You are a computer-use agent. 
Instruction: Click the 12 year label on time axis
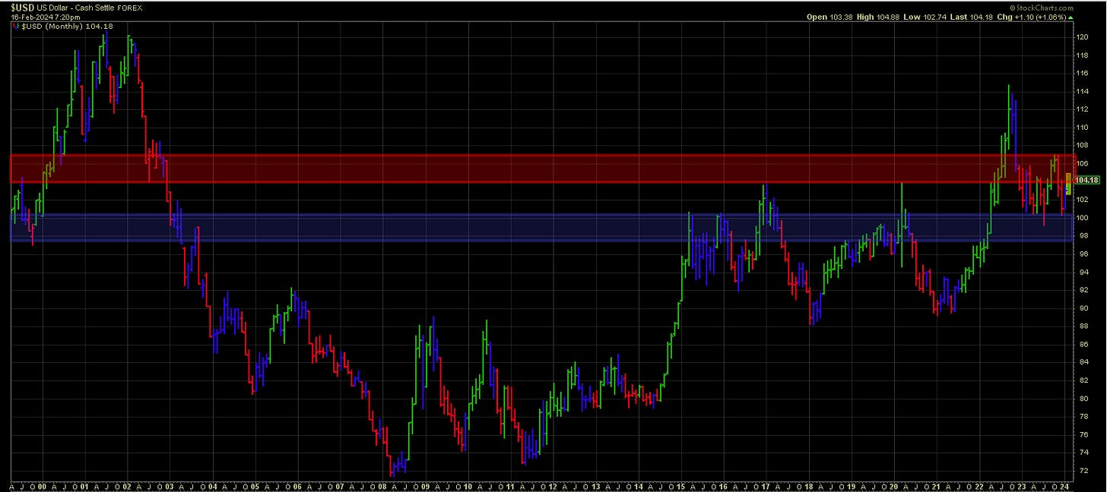(553, 485)
